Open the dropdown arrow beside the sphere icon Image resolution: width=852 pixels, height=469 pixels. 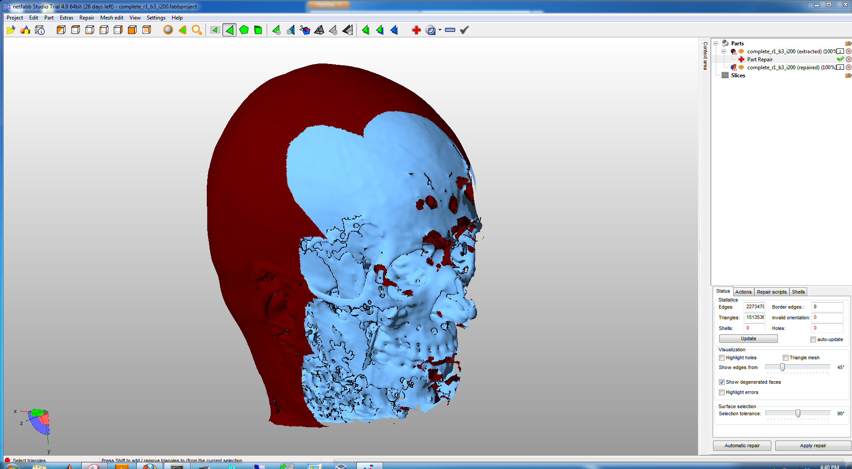440,30
